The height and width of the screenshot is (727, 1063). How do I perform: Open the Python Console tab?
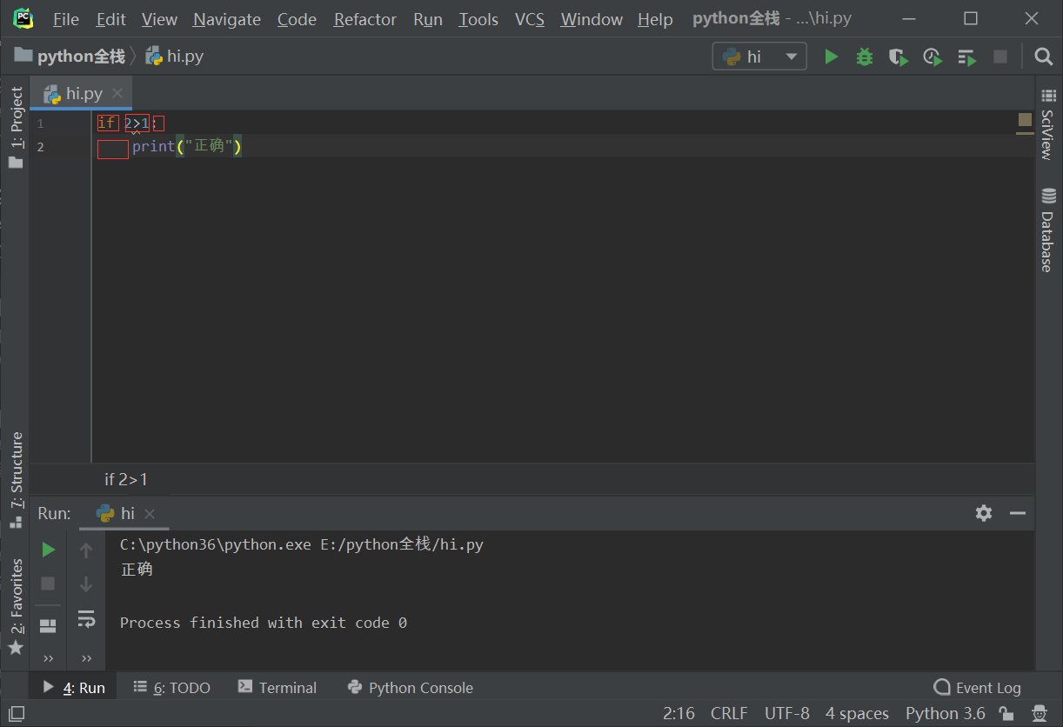[x=410, y=687]
